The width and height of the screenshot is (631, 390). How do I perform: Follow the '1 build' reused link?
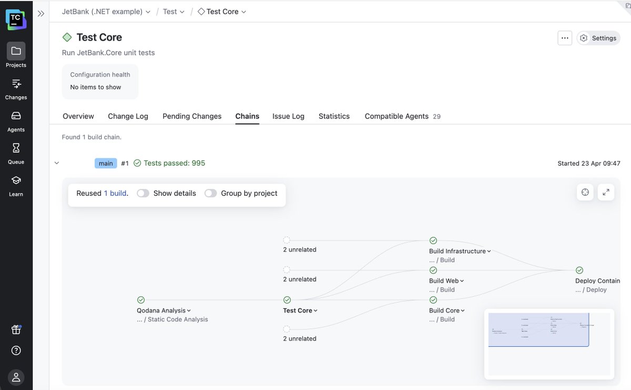(115, 193)
